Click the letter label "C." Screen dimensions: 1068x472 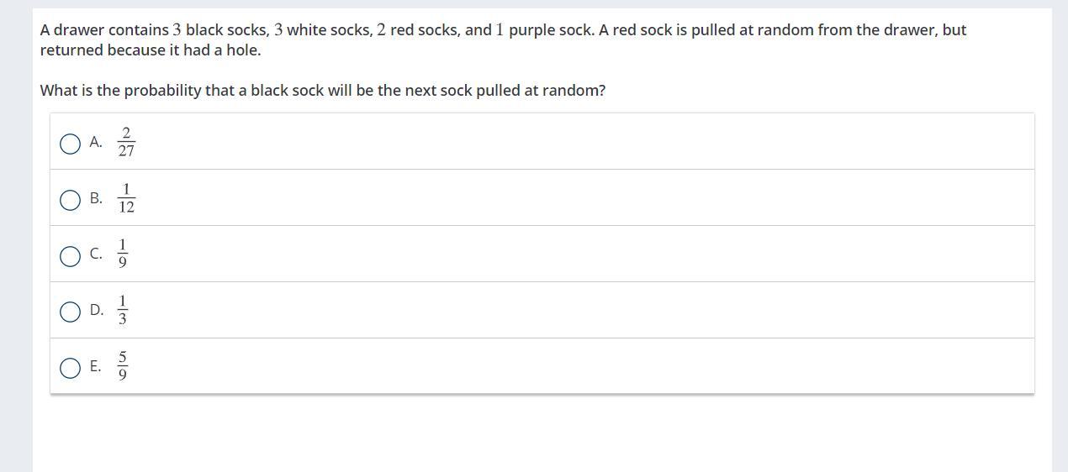pos(96,254)
